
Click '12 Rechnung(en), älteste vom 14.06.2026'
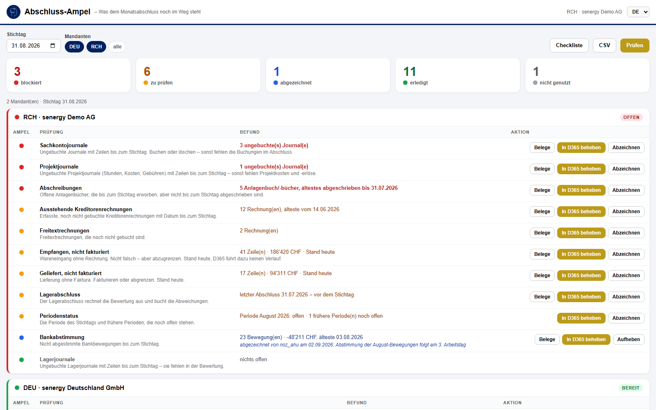pos(289,210)
